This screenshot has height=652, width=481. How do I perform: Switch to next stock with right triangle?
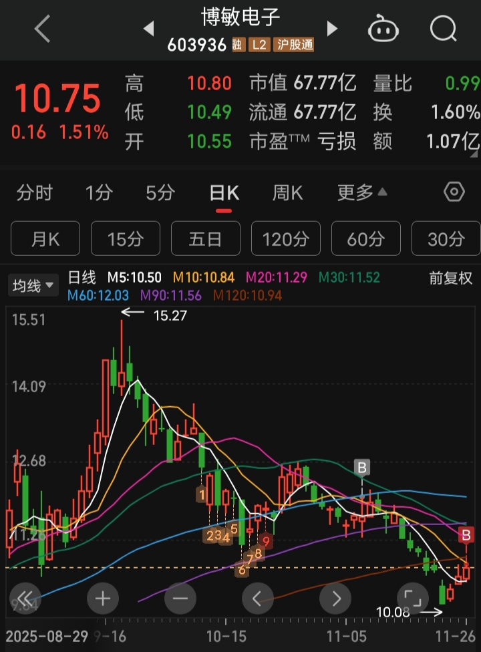(332, 29)
